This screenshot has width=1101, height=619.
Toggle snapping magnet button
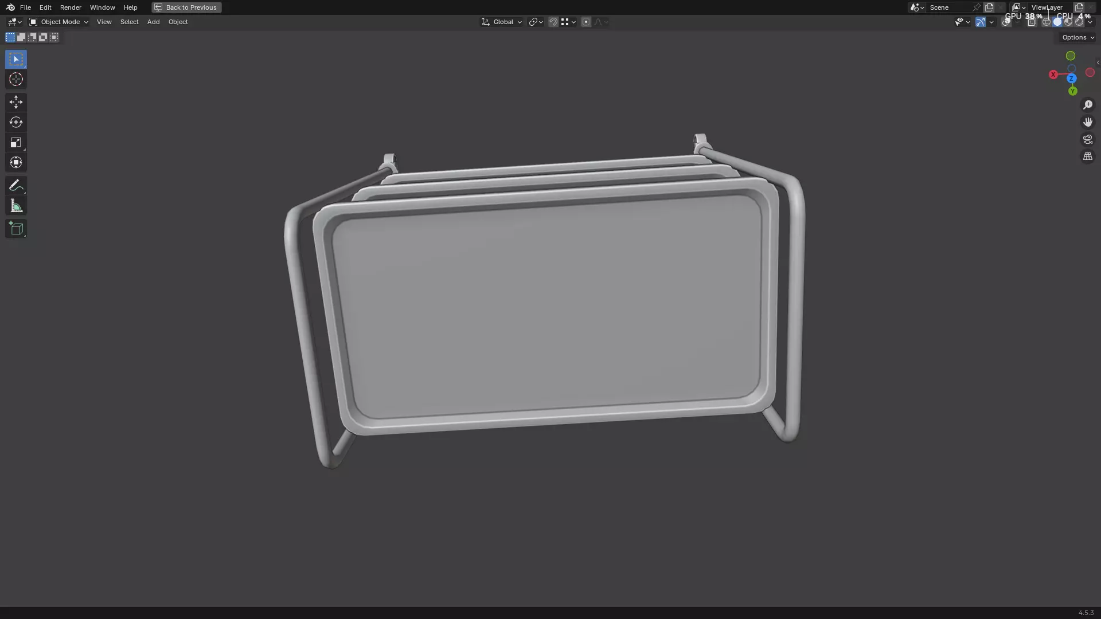(x=553, y=22)
